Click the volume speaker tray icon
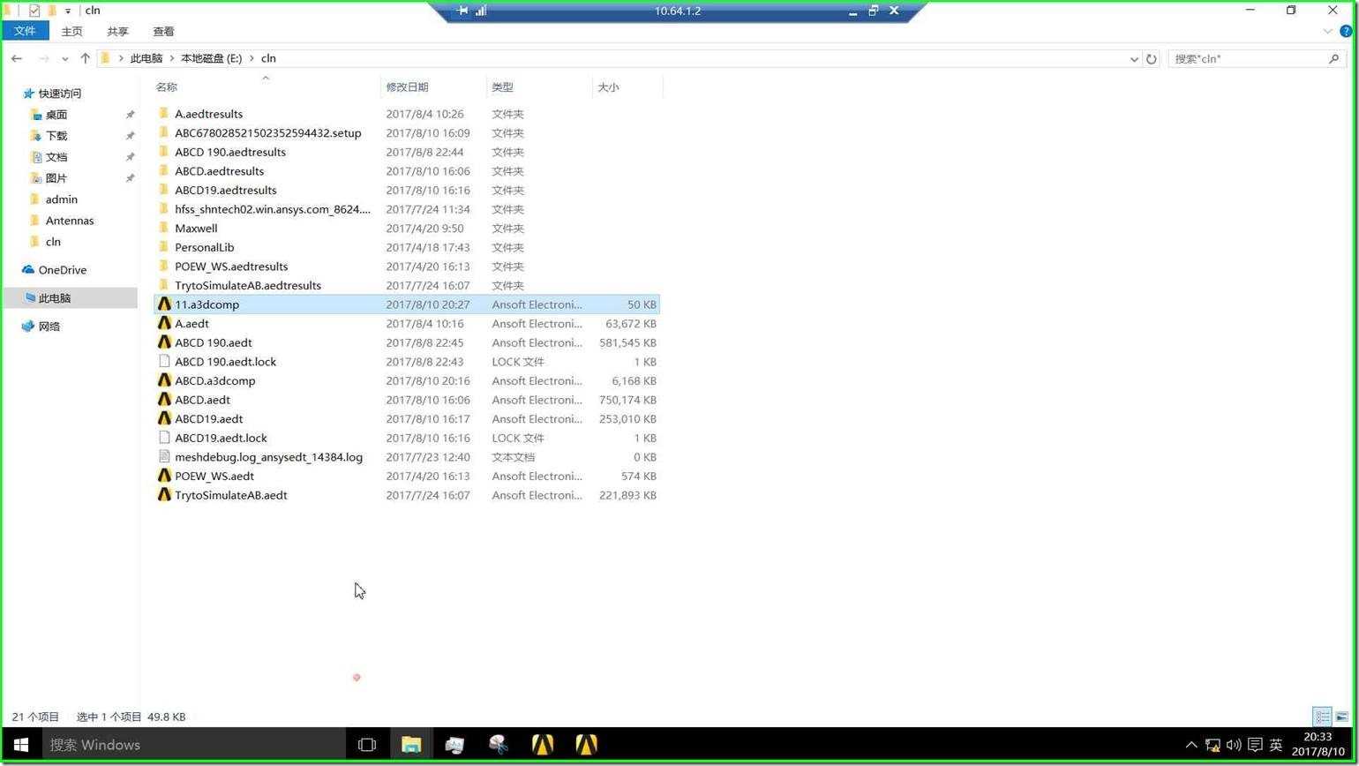Screen dimensions: 1359x766 [1234, 745]
